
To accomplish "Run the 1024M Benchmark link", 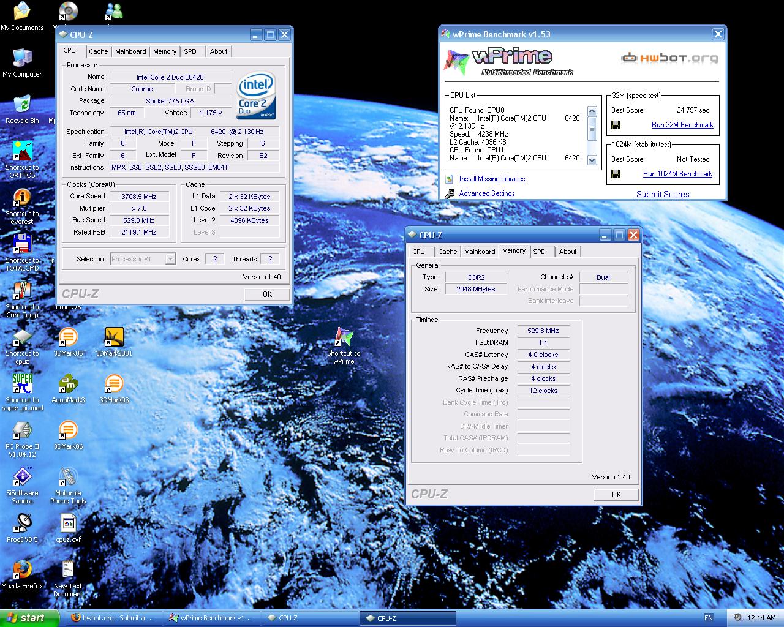I will [677, 174].
